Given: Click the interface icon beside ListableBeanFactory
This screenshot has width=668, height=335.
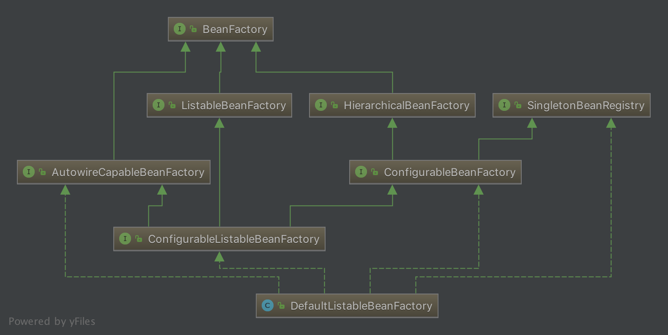Looking at the screenshot, I should 159,105.
